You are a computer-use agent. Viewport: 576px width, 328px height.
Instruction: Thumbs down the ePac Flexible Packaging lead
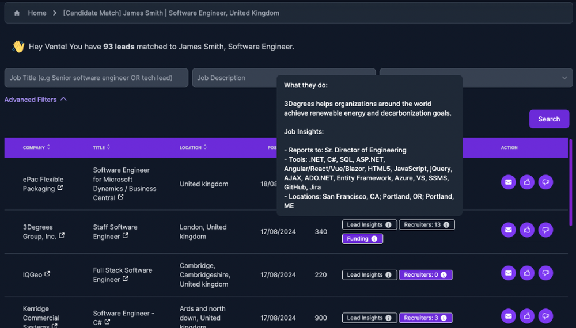(x=545, y=182)
